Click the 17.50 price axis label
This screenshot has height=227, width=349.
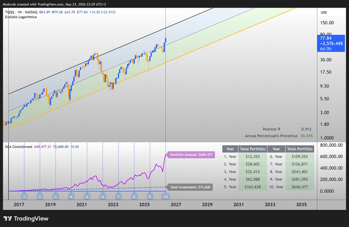click(326, 72)
